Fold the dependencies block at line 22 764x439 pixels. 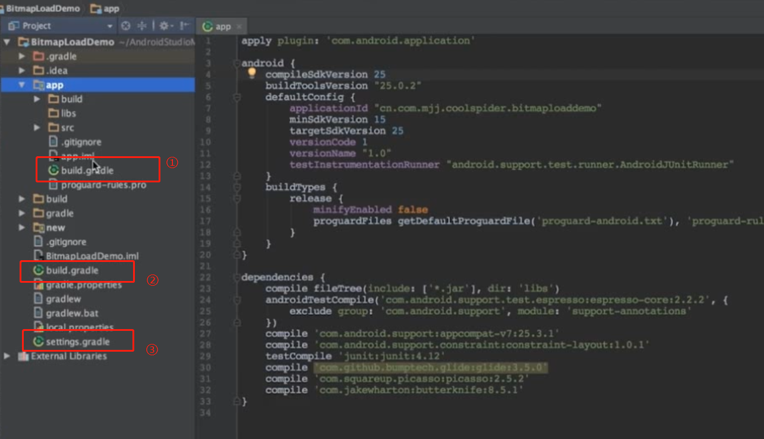pyautogui.click(x=236, y=277)
